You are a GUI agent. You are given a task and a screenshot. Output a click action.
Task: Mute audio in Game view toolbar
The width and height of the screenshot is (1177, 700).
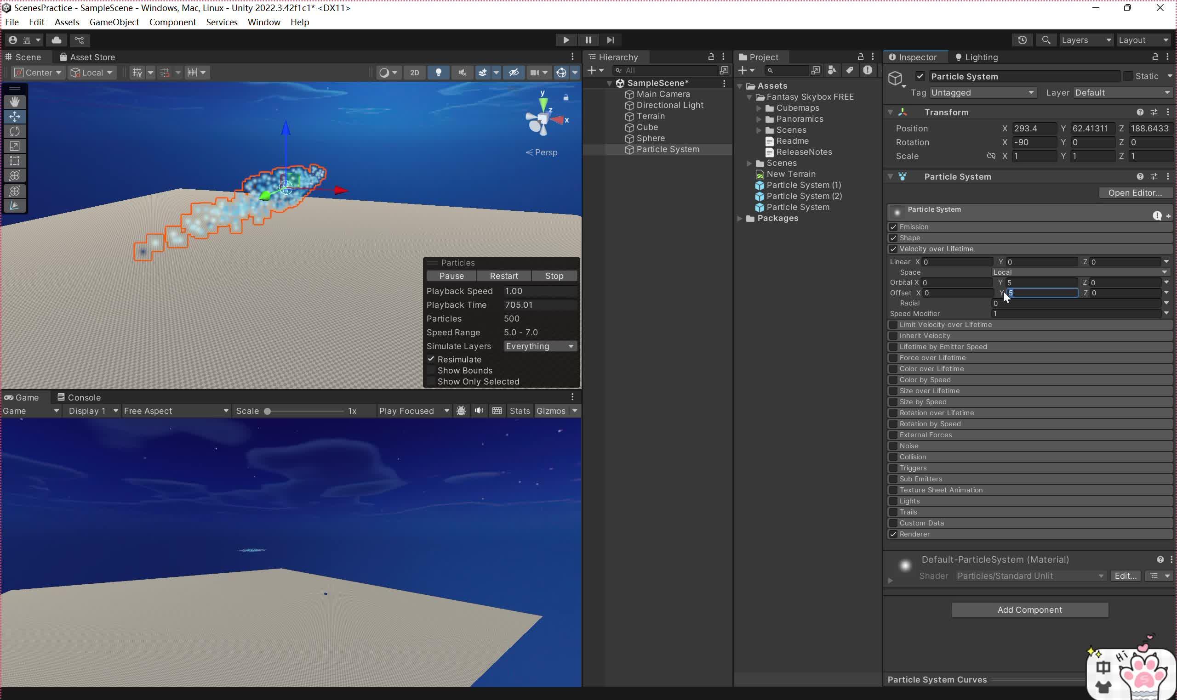point(479,411)
